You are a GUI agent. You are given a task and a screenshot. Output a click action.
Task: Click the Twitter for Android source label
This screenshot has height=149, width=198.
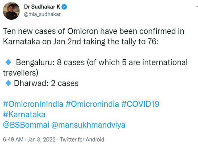[x=82, y=139]
